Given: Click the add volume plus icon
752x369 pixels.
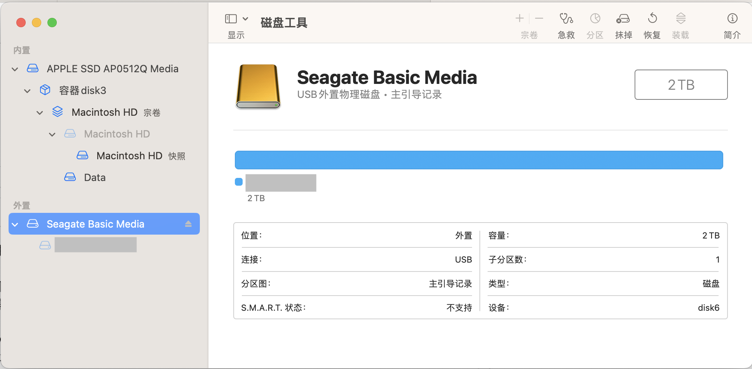Looking at the screenshot, I should 519,18.
